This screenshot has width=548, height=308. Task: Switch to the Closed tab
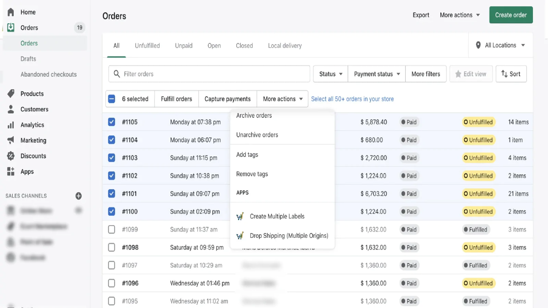[x=244, y=46]
